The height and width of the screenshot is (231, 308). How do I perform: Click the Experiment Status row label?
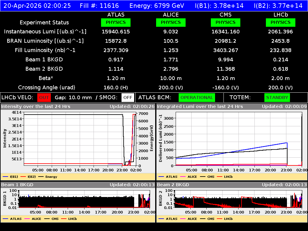pyautogui.click(x=44, y=22)
